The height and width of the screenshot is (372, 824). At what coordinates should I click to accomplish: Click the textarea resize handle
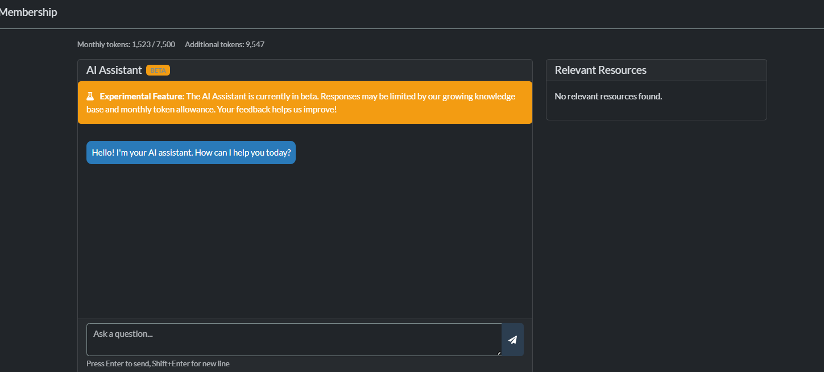499,353
